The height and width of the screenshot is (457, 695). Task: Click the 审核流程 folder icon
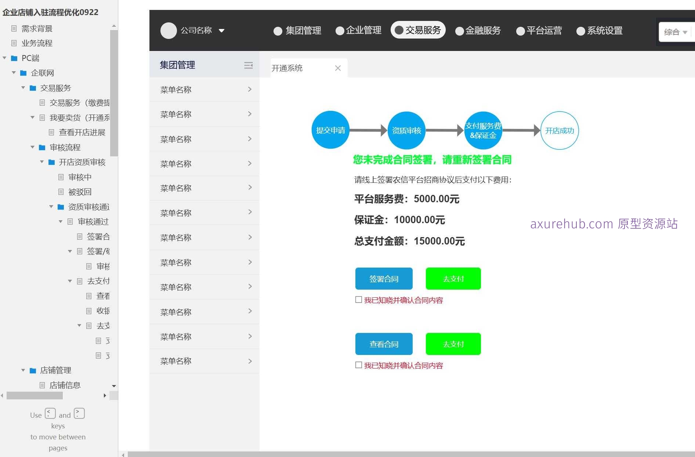[42, 147]
